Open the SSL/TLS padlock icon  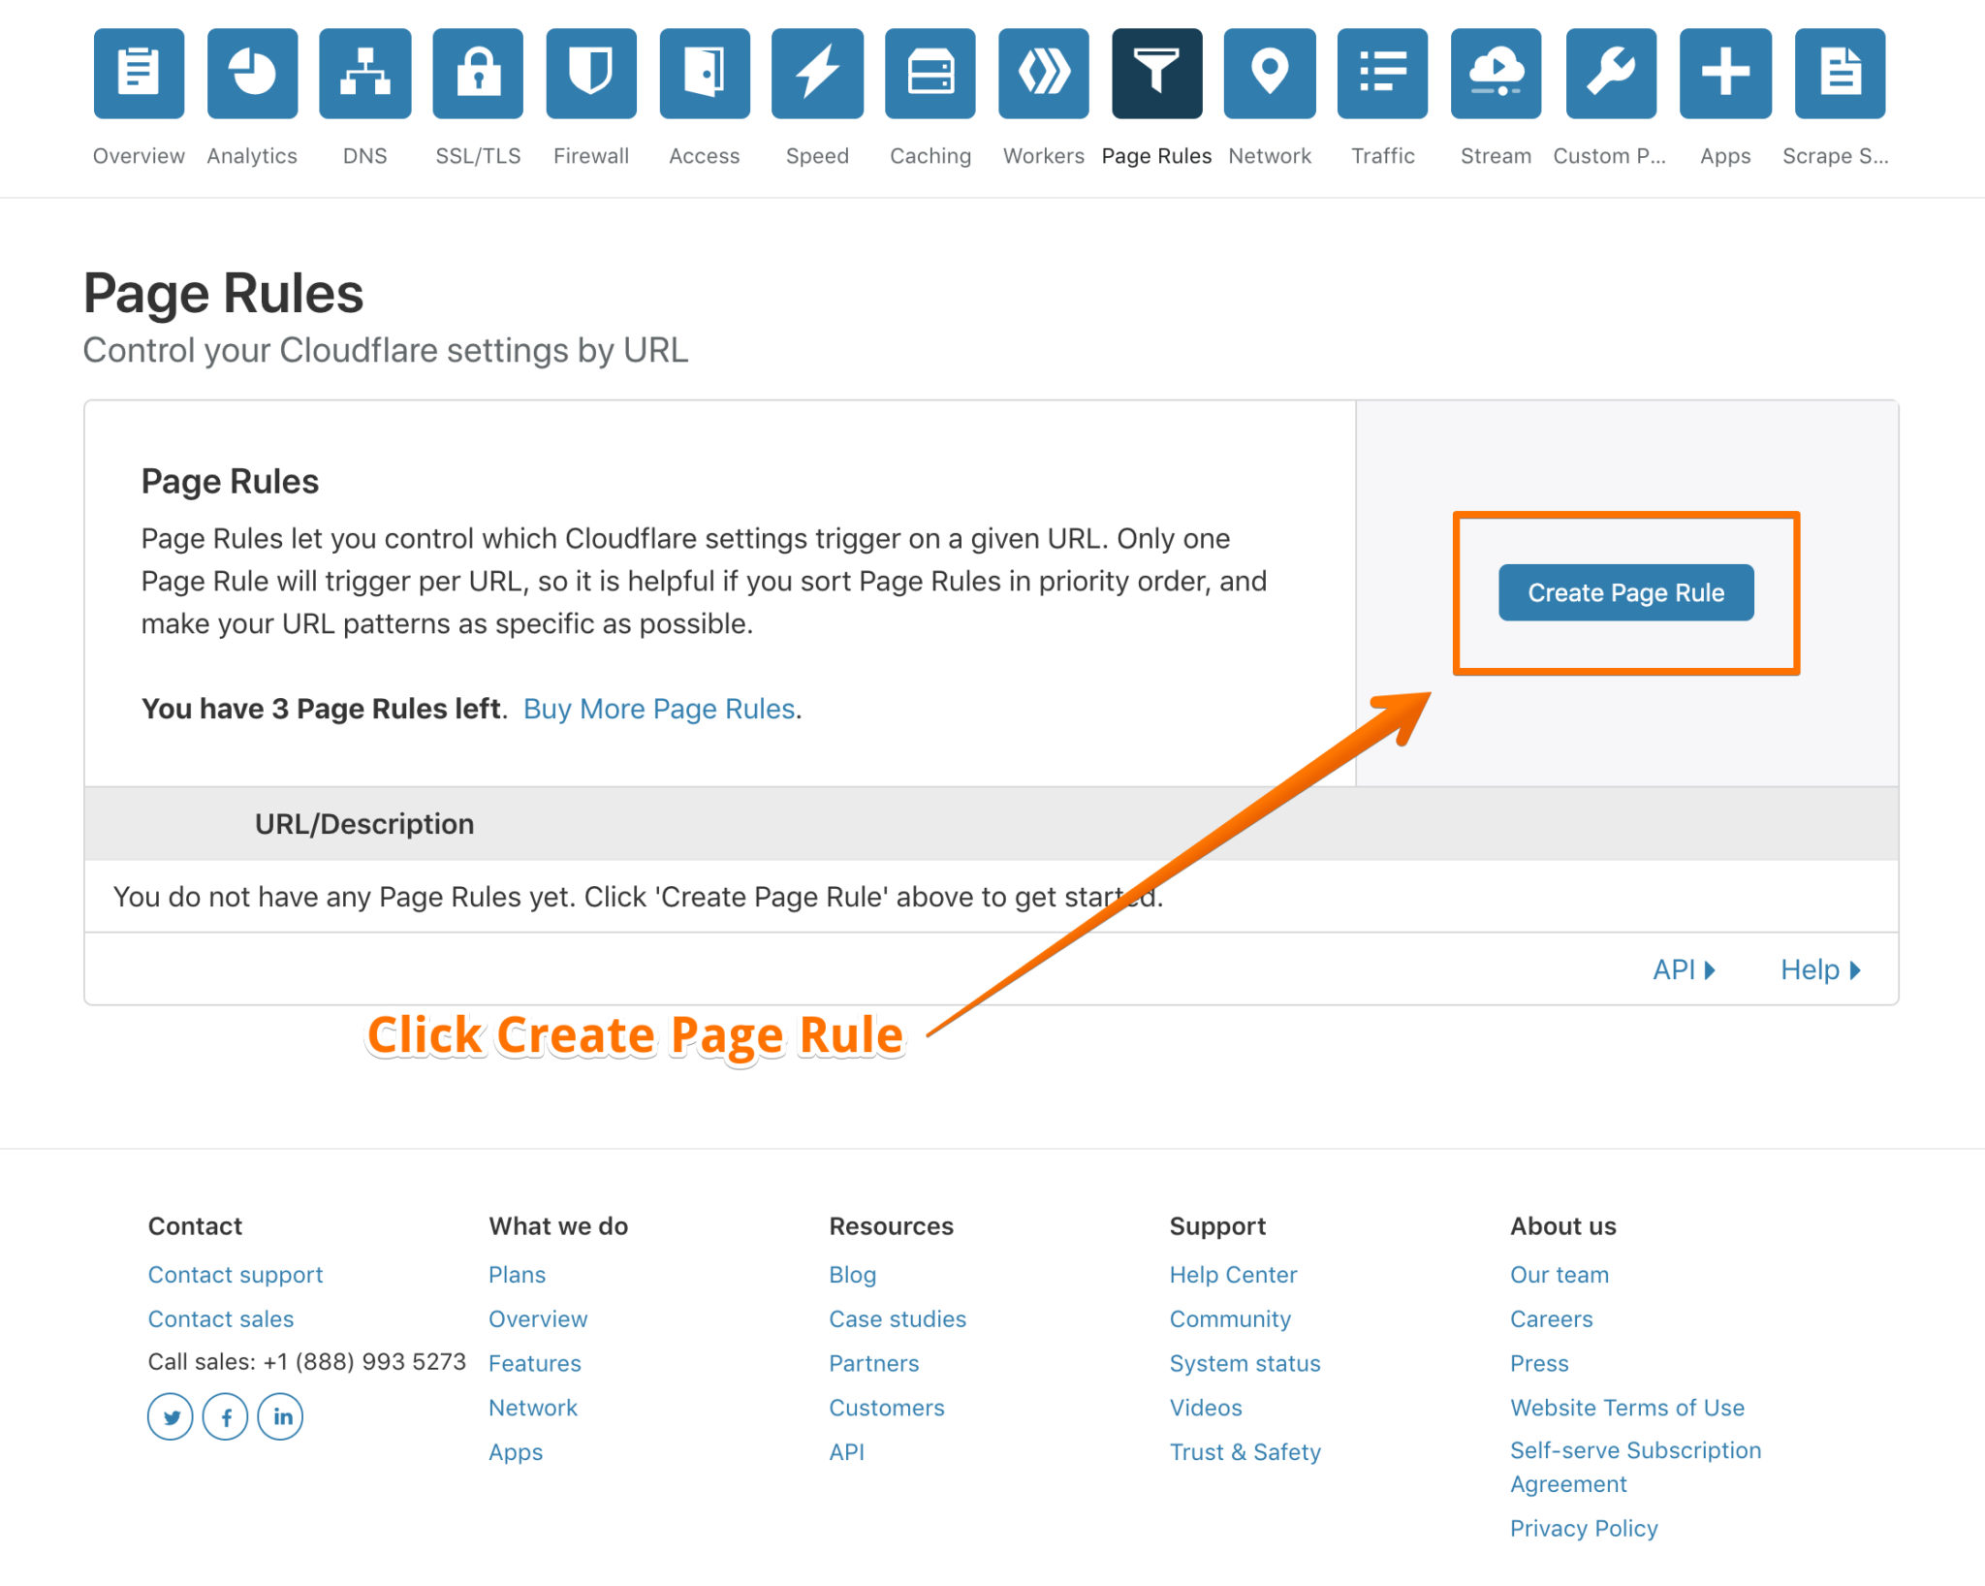coord(478,74)
